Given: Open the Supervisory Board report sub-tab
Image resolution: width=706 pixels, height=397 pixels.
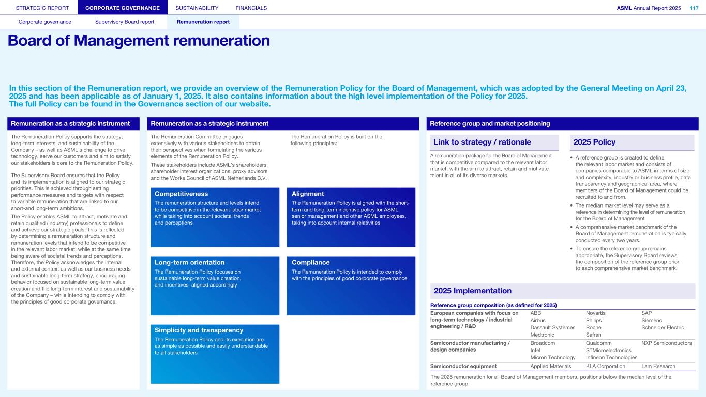Looking at the screenshot, I should tap(125, 22).
